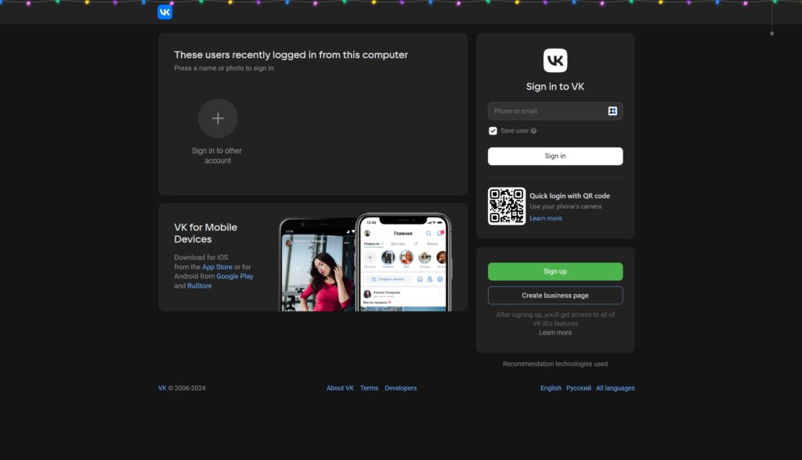Click the plus icon to add account
This screenshot has width=802, height=460.
[x=218, y=118]
